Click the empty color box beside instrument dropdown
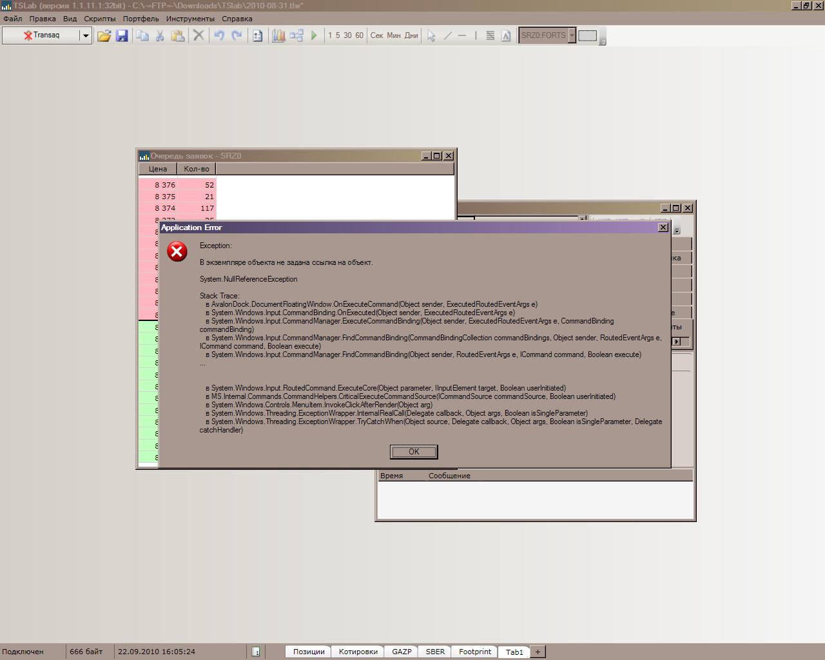This screenshot has width=825, height=660. click(587, 35)
